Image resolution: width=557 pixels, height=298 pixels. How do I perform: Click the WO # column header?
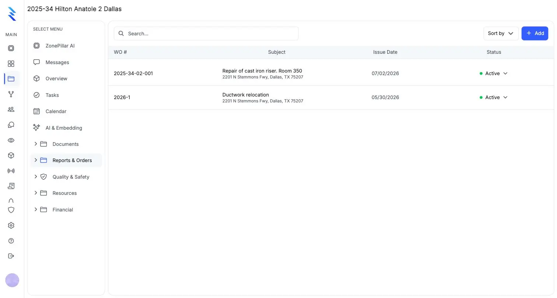(x=120, y=52)
